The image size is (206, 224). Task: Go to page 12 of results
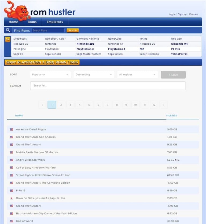coord(154,105)
